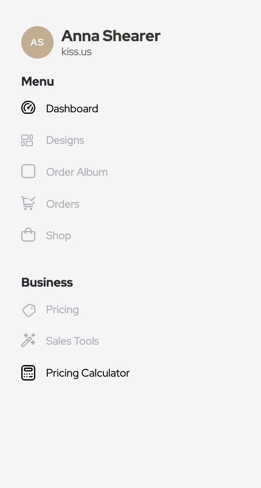261x488 pixels.
Task: Click the Sales Tools magic wand icon
Action: tap(28, 340)
